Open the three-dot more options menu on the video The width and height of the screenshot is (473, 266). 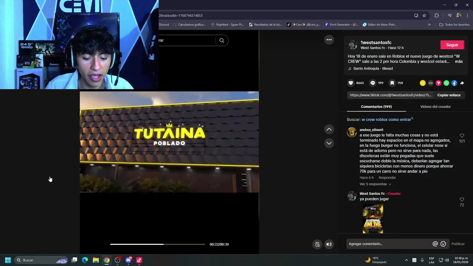(x=329, y=40)
